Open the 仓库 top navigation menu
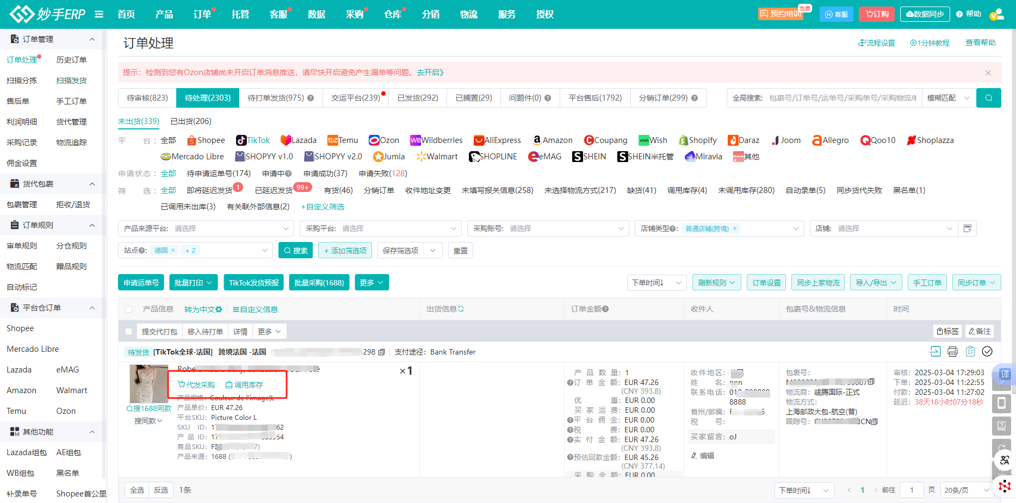 [393, 14]
